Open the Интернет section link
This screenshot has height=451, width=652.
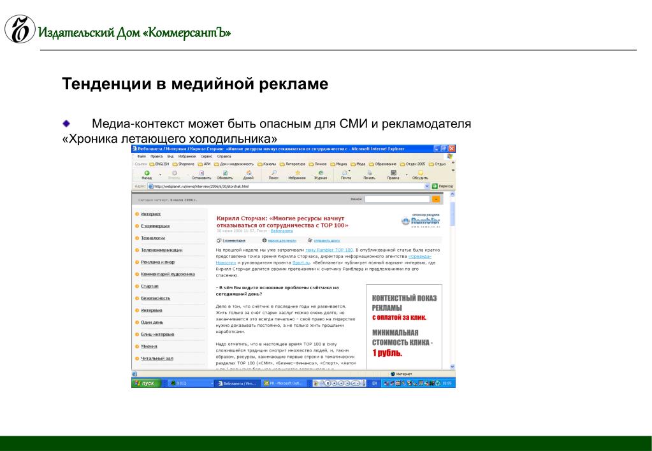pos(150,214)
